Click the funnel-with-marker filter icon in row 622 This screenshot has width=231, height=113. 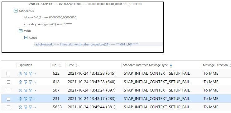25,73
